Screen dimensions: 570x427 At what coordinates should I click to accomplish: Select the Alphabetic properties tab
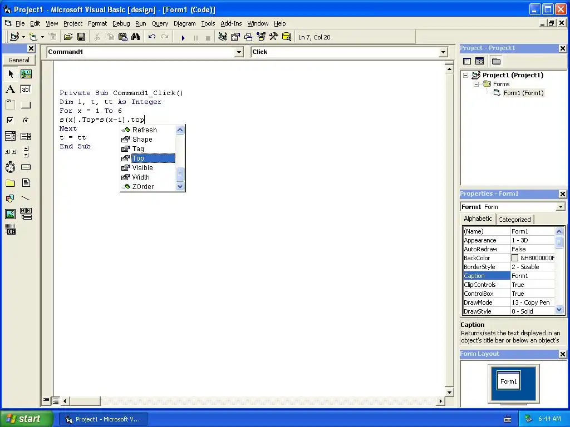pyautogui.click(x=478, y=219)
